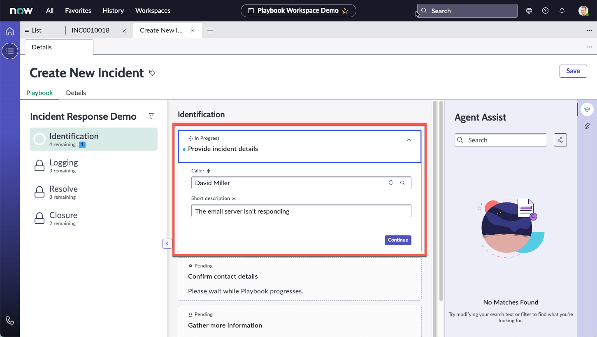The image size is (597, 337).
Task: Click the Identification blue badge '1'
Action: [x=82, y=144]
